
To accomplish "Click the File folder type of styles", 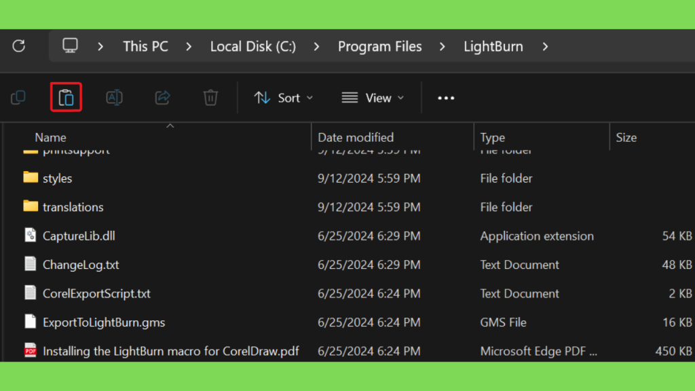I will click(506, 179).
